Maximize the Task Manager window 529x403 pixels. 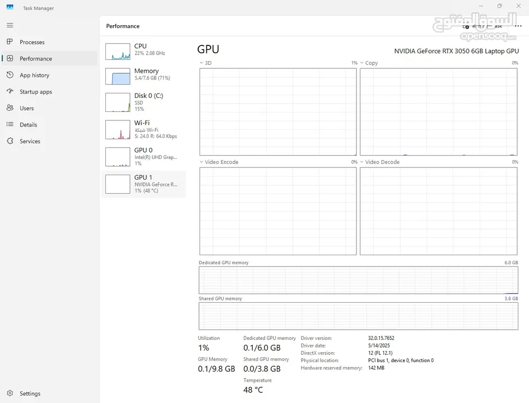pyautogui.click(x=500, y=6)
